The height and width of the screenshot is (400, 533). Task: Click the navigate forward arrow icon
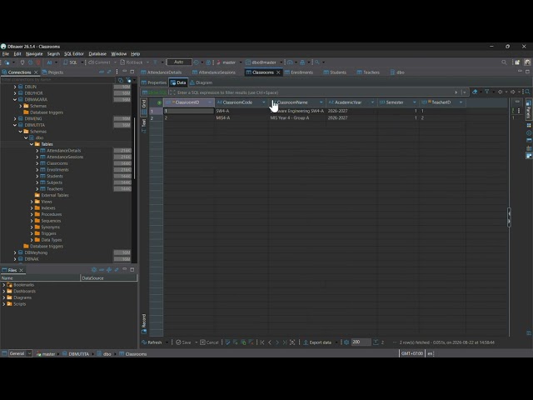point(513,92)
